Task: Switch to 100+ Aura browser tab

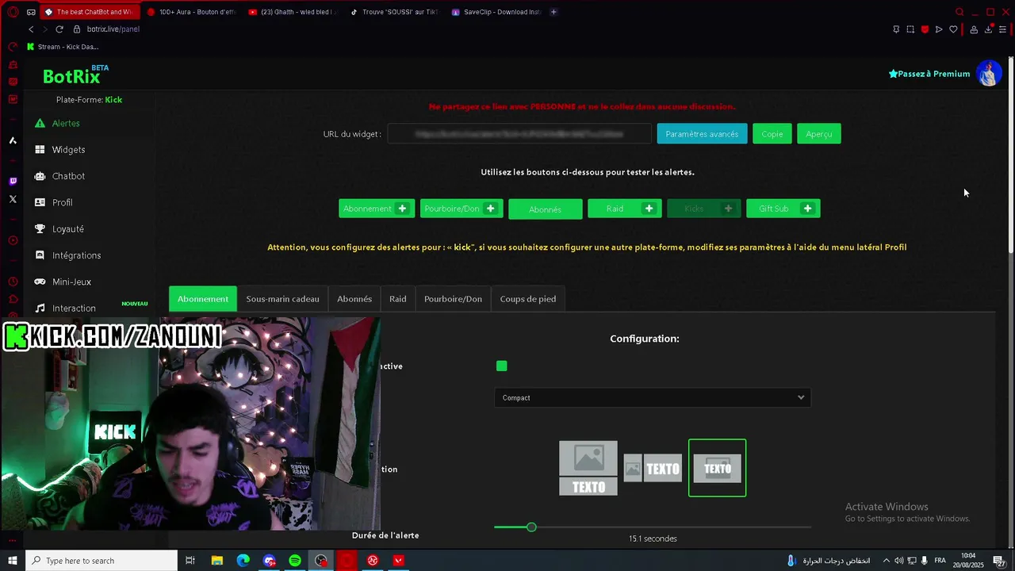Action: click(x=191, y=12)
